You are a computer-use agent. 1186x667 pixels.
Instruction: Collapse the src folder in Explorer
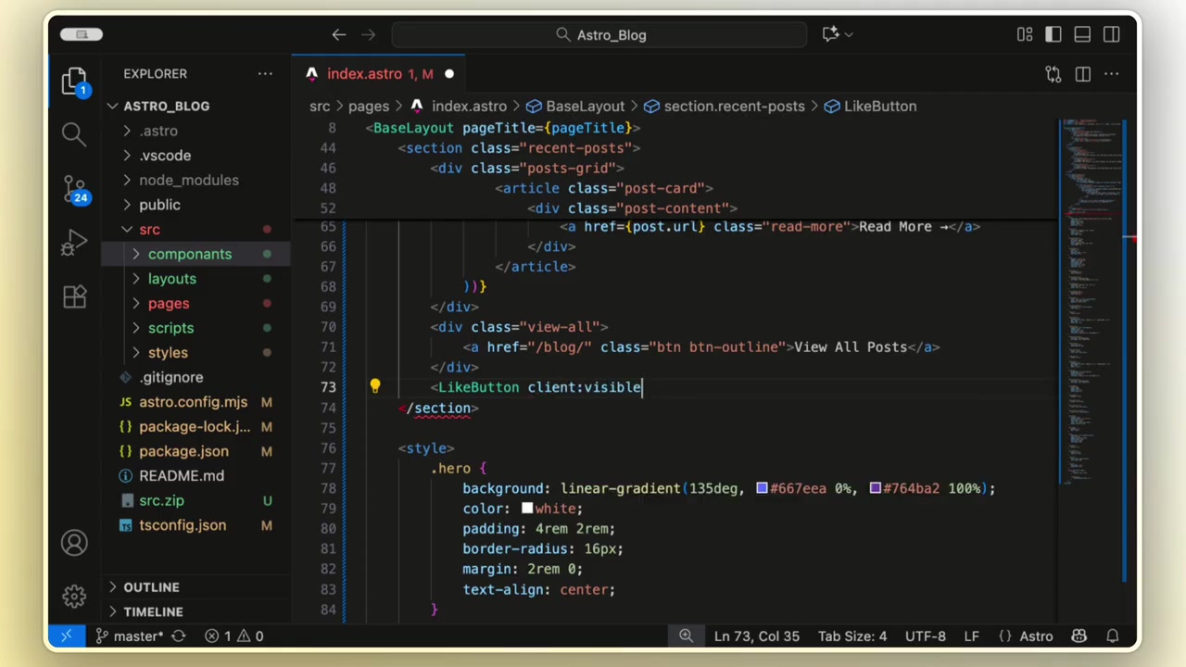(x=149, y=229)
